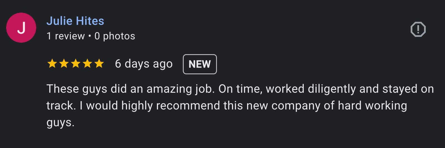
Task: Click the NEW badge beside the date
Action: [200, 64]
